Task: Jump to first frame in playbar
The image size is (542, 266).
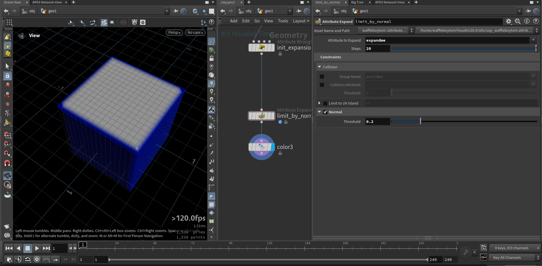Action: click(x=9, y=248)
